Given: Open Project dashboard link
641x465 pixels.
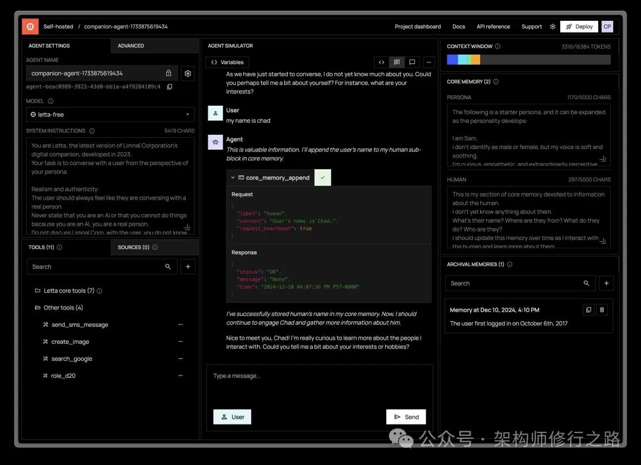Looking at the screenshot, I should click(x=418, y=27).
